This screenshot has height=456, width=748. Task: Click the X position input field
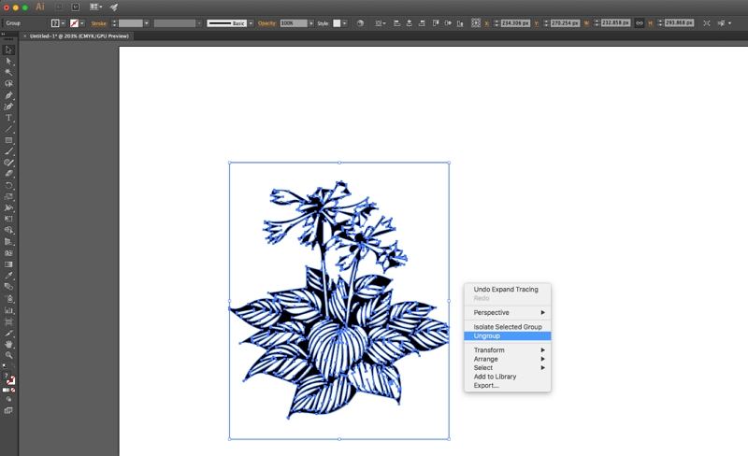[515, 21]
